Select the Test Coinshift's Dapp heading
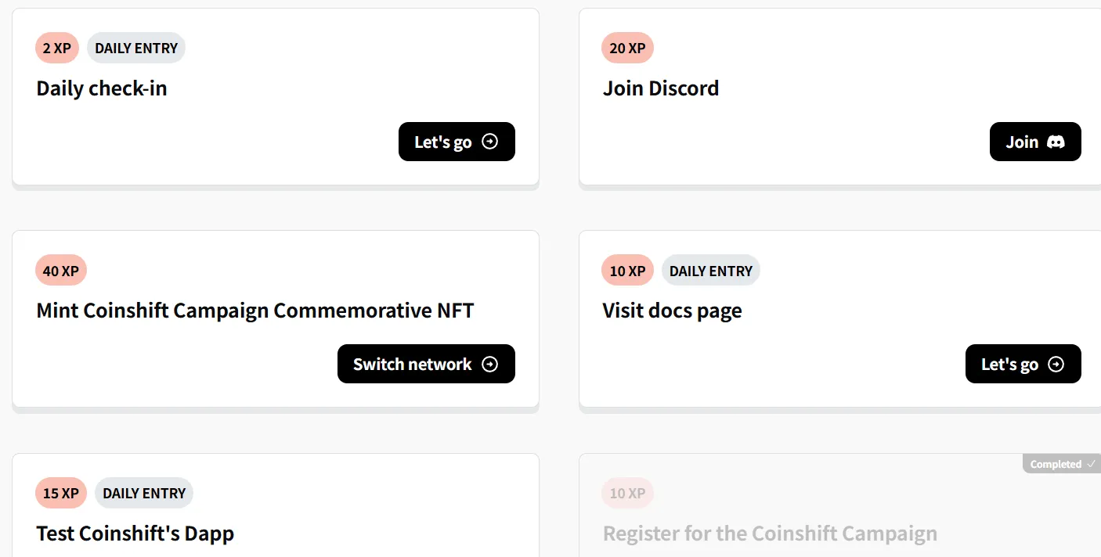 coord(135,534)
